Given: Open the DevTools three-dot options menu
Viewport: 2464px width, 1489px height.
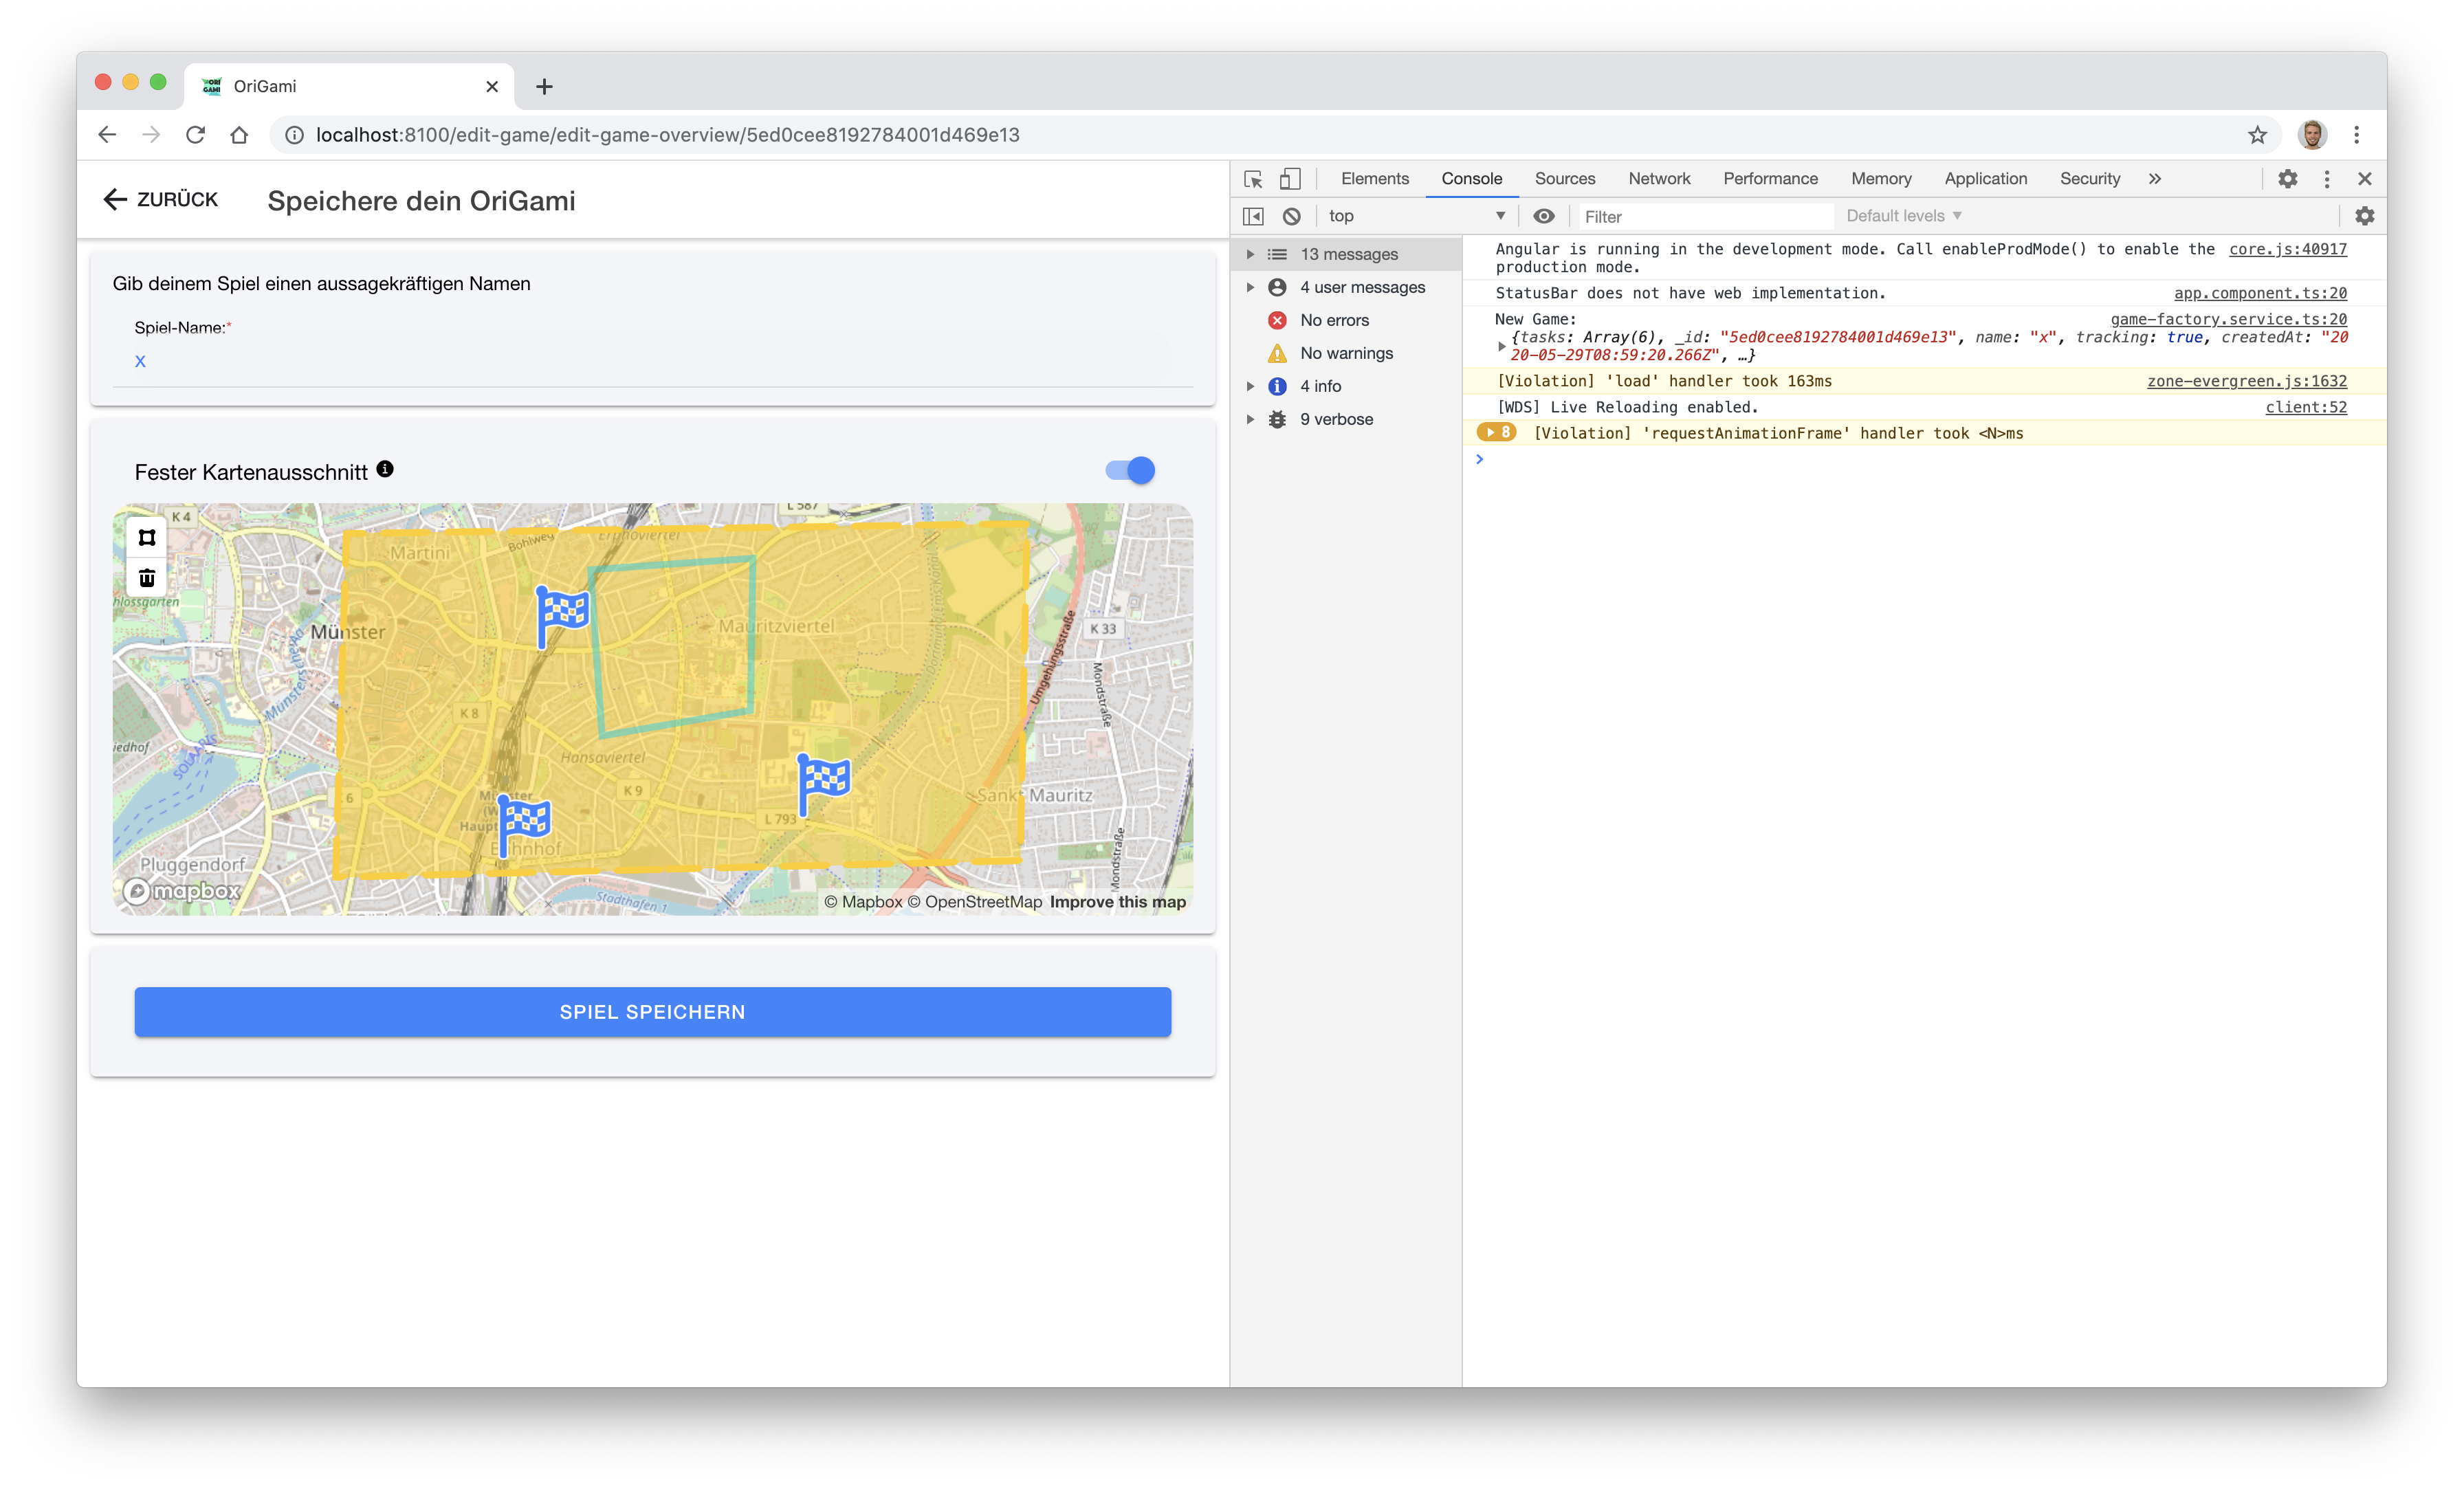Looking at the screenshot, I should (x=2327, y=178).
